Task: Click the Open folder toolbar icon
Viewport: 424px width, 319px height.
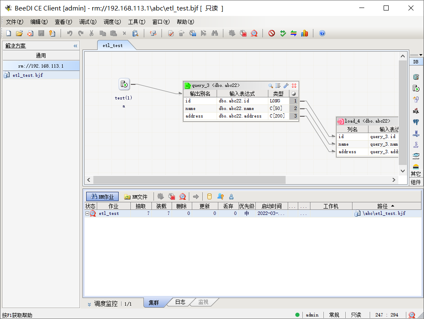Action: coord(19,33)
